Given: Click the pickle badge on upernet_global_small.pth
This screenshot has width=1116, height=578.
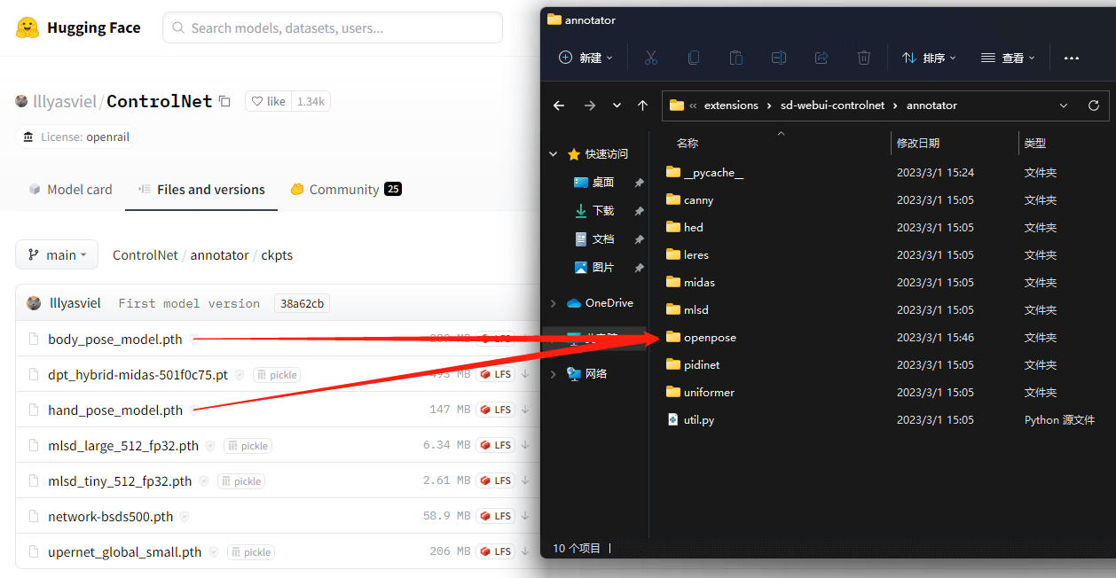Looking at the screenshot, I should click(251, 551).
